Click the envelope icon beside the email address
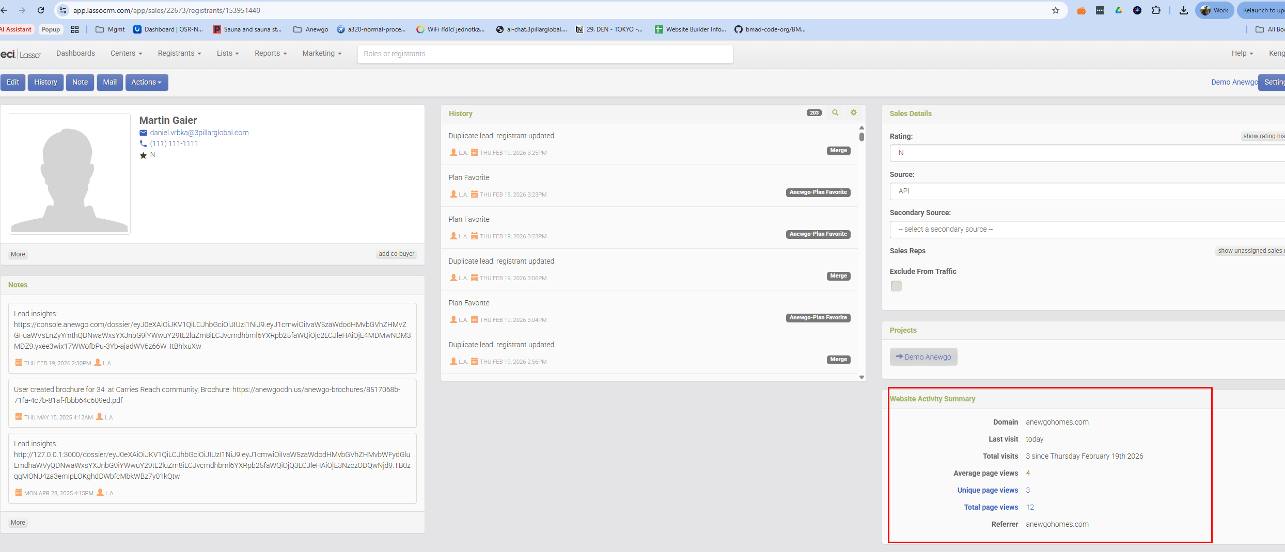The height and width of the screenshot is (552, 1285). click(x=143, y=133)
